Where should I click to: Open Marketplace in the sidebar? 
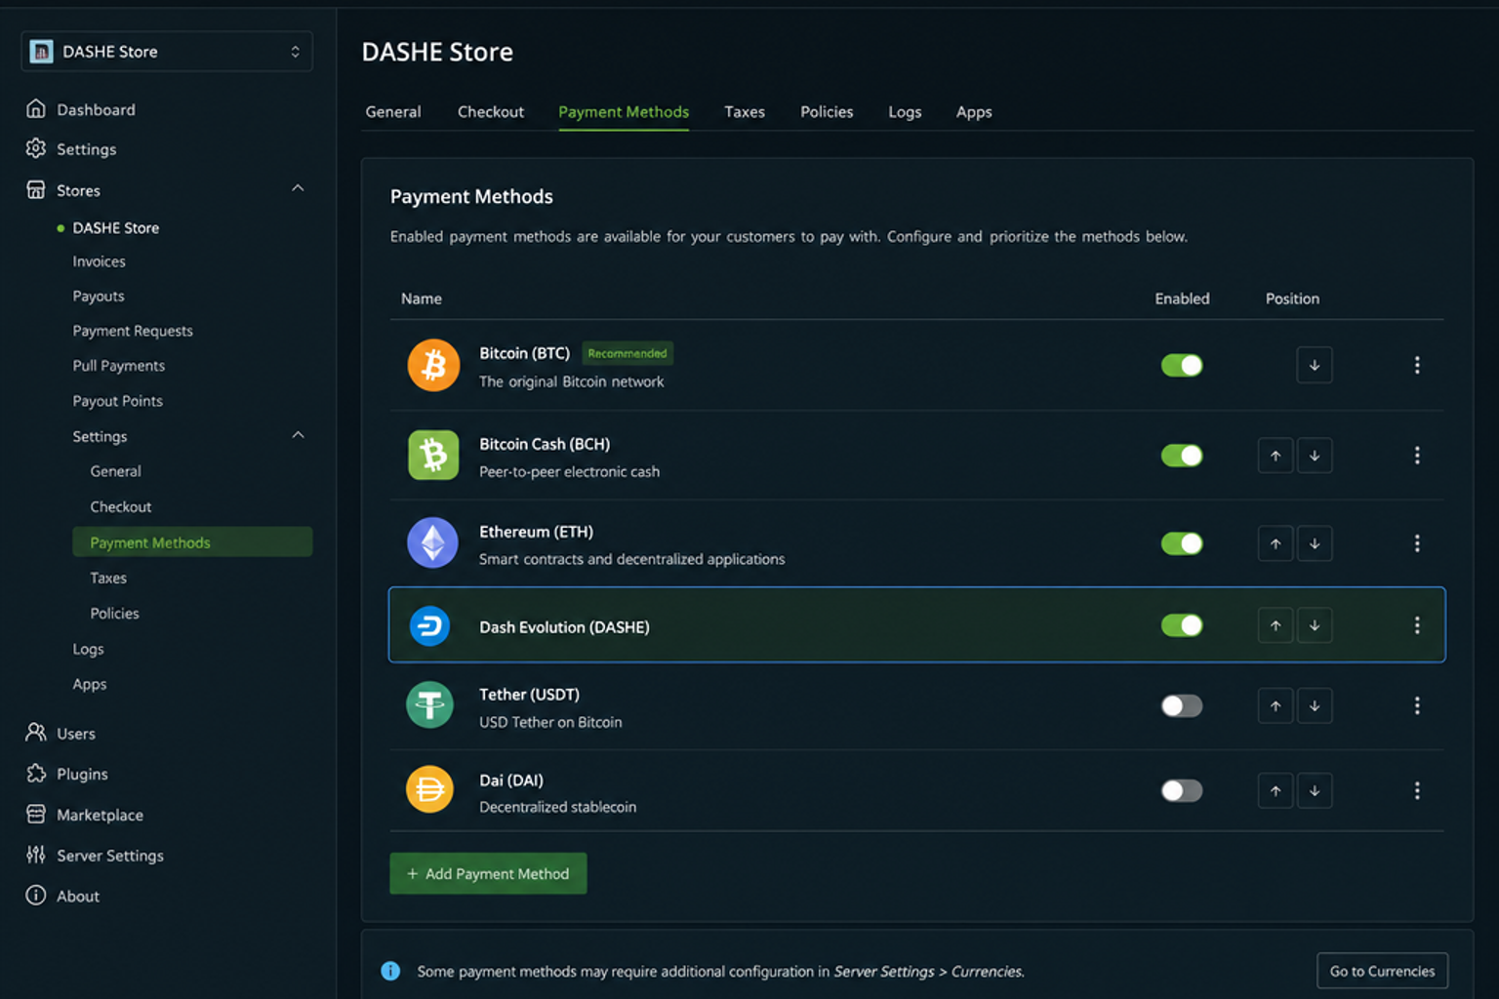click(x=85, y=815)
